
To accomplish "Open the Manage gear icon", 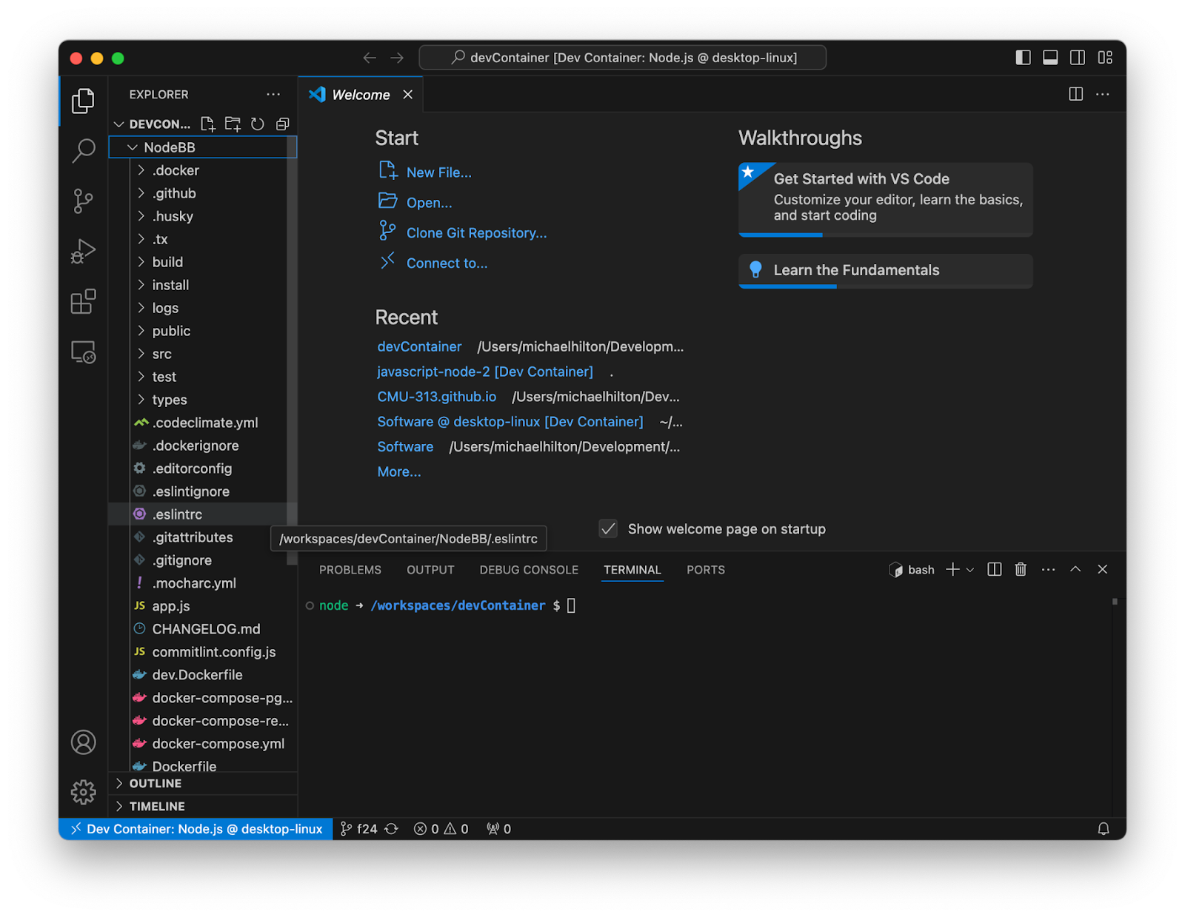I will 83,792.
